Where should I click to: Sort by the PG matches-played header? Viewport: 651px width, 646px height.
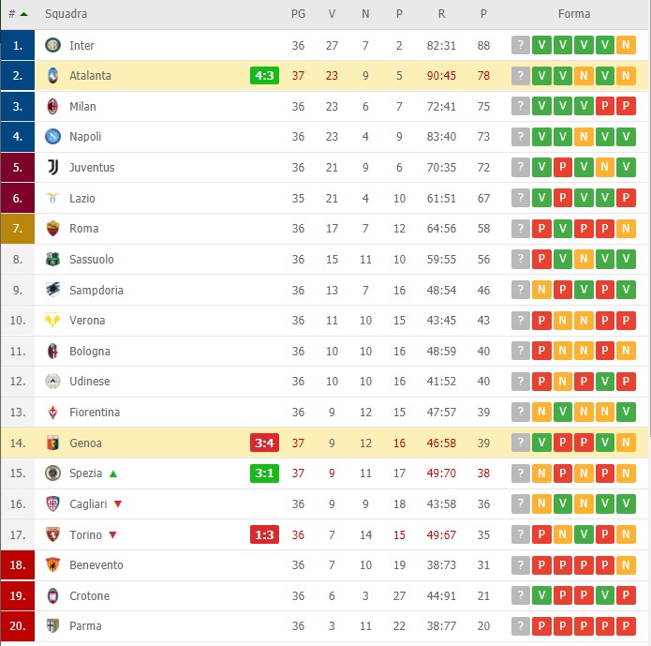click(x=298, y=14)
